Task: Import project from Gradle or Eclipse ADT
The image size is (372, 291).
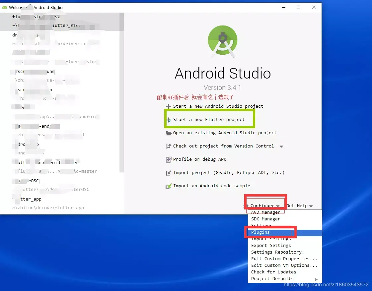Action: (x=229, y=173)
